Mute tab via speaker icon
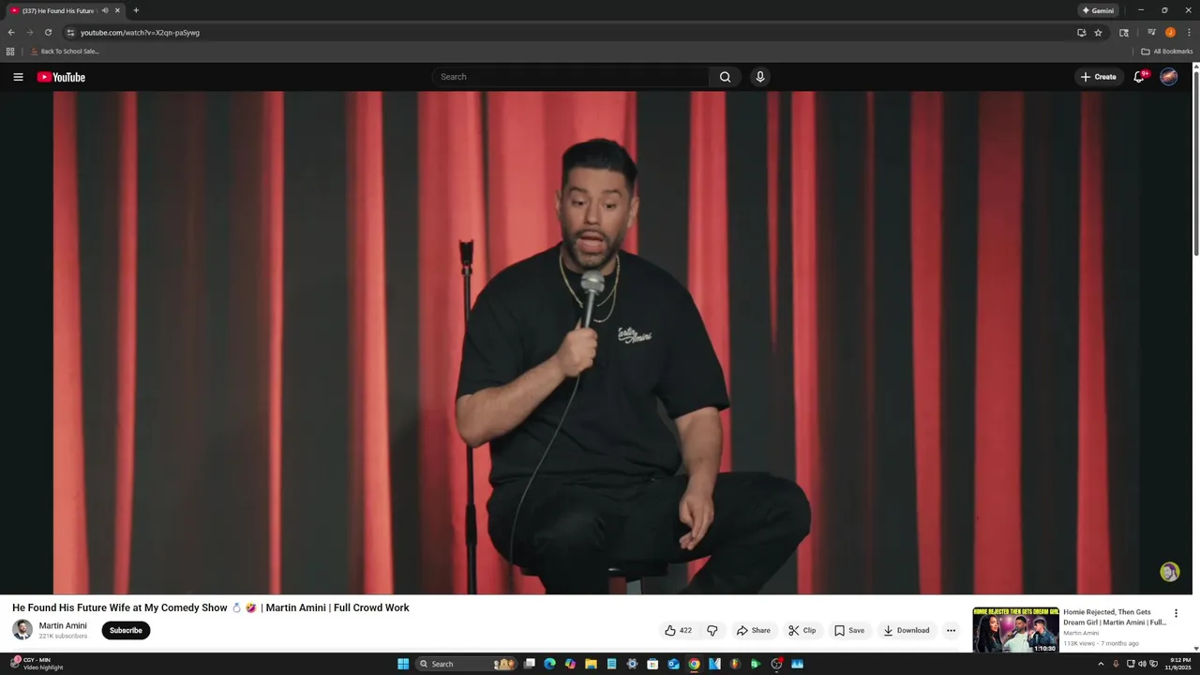Screen dimensions: 1200x675 [x=105, y=10]
